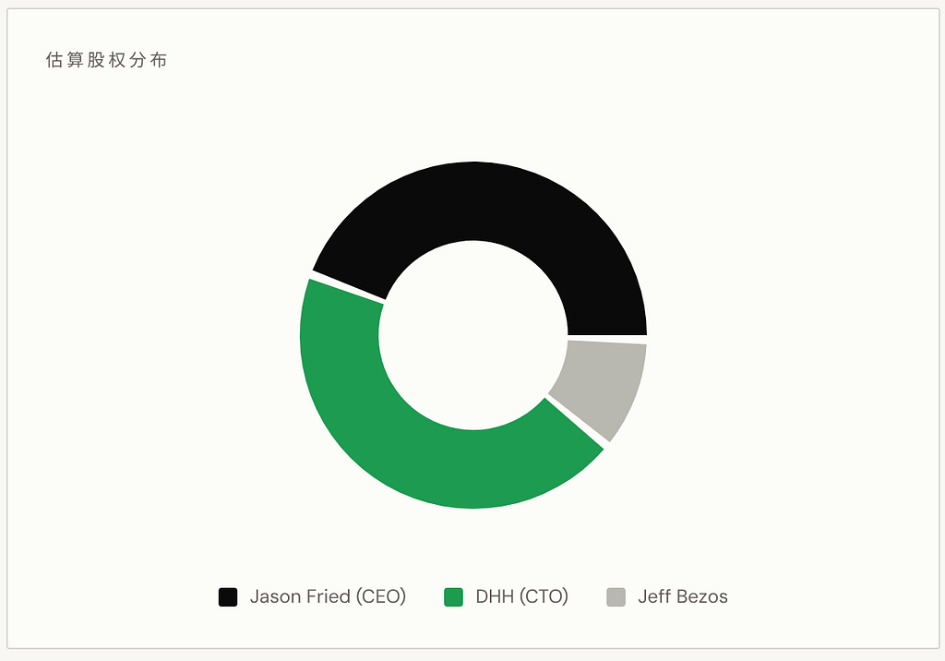The width and height of the screenshot is (945, 661).
Task: Click the "(CEO)" text in the legend
Action: [x=381, y=597]
